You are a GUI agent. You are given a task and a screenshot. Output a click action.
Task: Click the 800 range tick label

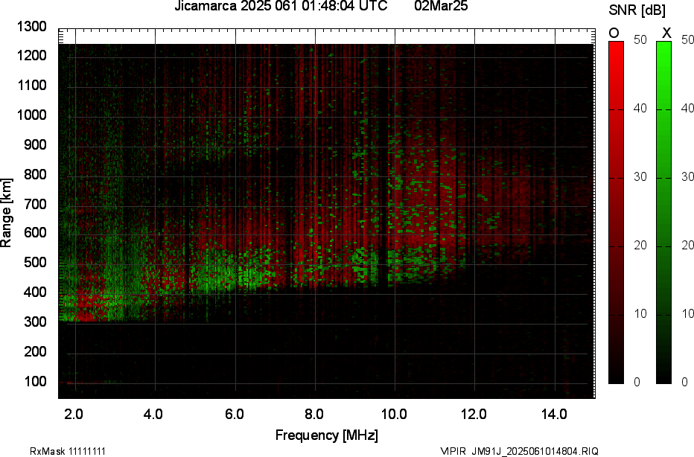click(35, 174)
